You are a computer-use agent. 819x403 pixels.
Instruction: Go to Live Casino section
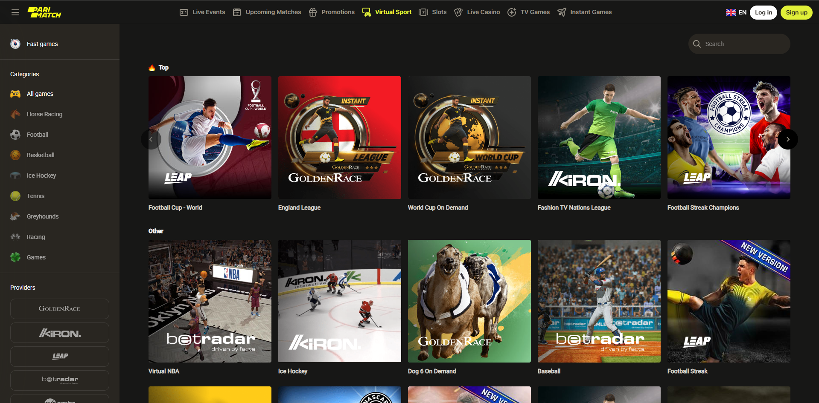(x=477, y=12)
